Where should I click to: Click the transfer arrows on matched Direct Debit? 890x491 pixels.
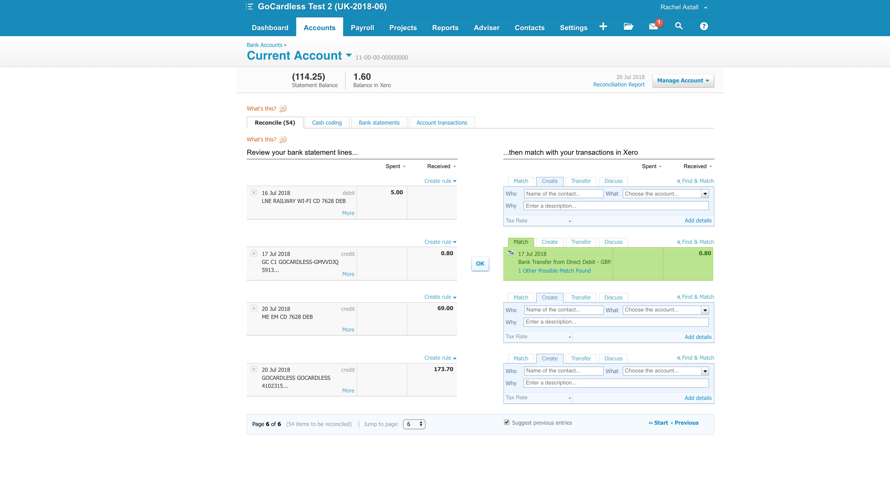pyautogui.click(x=511, y=253)
